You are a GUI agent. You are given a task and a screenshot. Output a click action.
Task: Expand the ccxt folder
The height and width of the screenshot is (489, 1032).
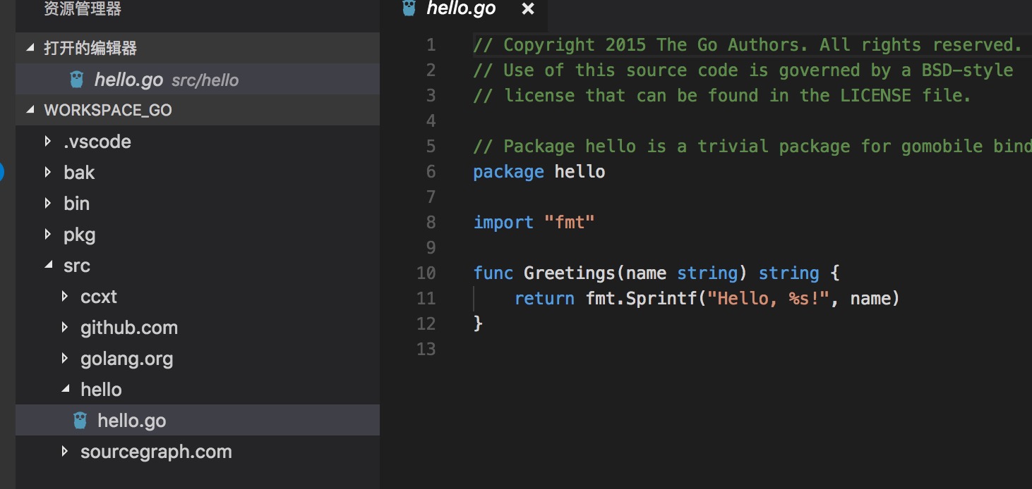(x=65, y=297)
